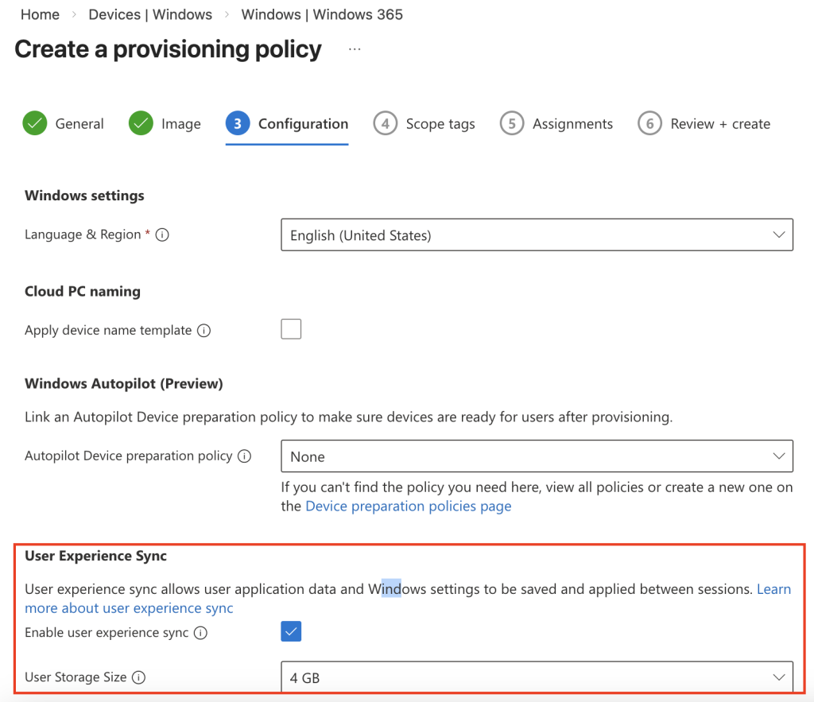Uncheck the Enable user experience sync checkbox

(291, 632)
